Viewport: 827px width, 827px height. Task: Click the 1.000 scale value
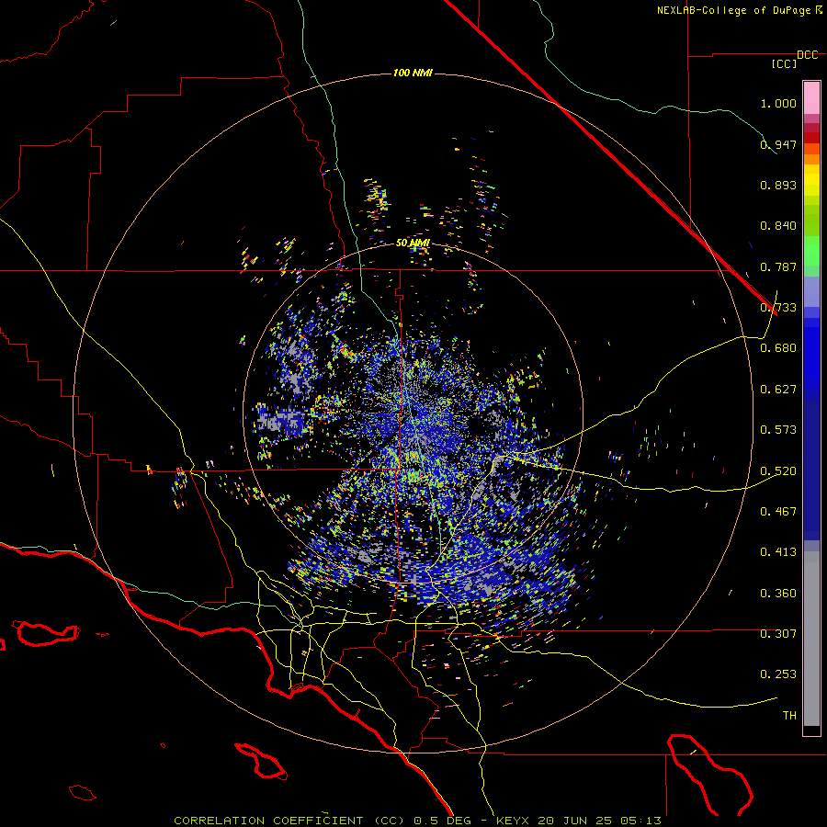[x=778, y=103]
